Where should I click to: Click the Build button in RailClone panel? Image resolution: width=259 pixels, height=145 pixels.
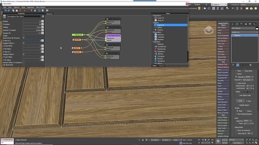(240, 101)
